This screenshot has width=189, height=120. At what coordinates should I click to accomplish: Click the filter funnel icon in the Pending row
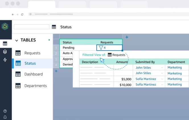(x=101, y=48)
